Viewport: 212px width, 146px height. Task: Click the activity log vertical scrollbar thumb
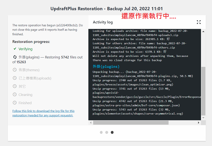[x=203, y=91]
